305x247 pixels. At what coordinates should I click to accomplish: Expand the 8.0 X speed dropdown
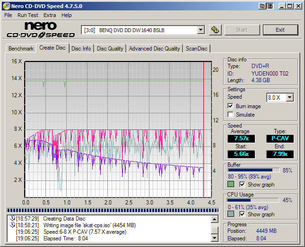[x=290, y=97]
